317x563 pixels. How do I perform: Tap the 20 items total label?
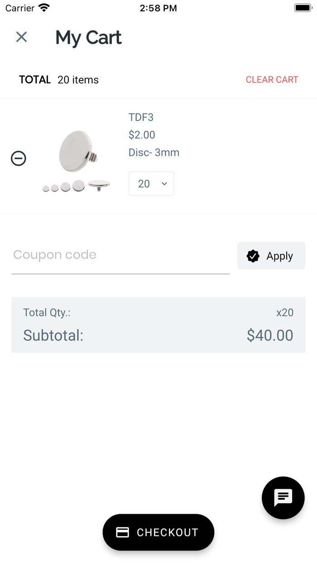pyautogui.click(x=78, y=80)
